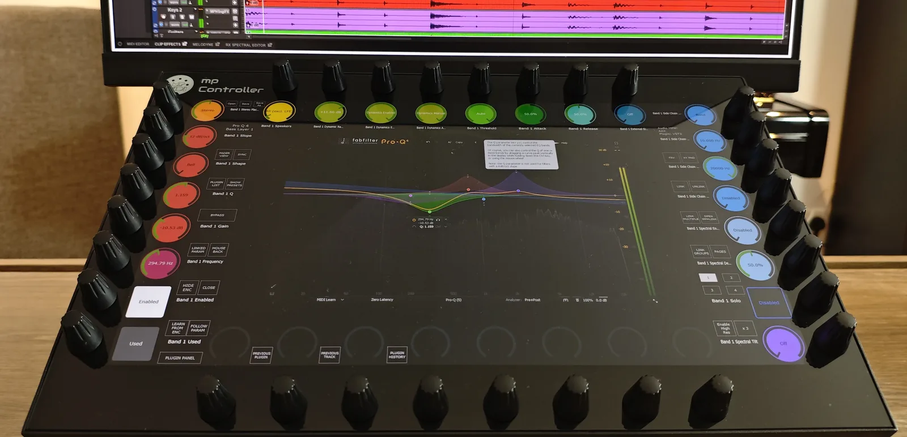The image size is (907, 437).
Task: Open the PLUGIN LIST
Action: pyautogui.click(x=217, y=184)
